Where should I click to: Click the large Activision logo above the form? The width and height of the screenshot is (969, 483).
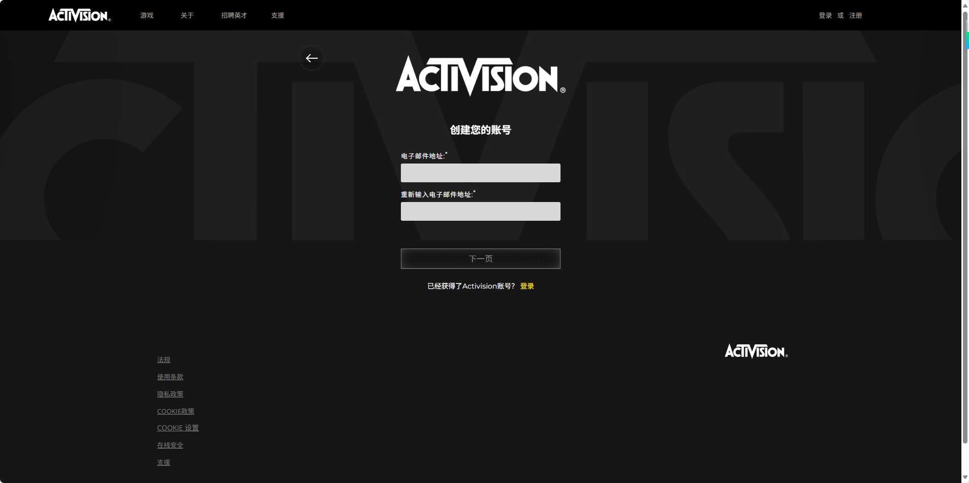[x=480, y=76]
